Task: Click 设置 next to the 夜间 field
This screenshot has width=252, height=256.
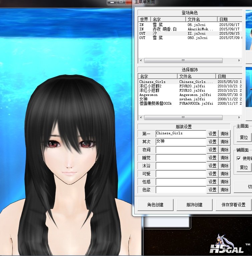Action: tap(212, 150)
